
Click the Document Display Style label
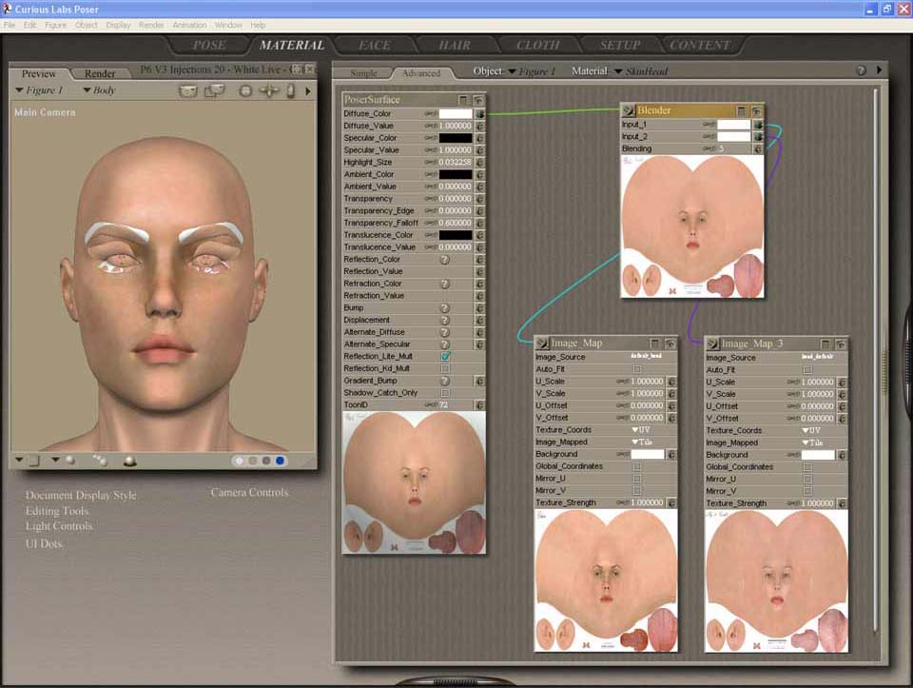point(81,496)
